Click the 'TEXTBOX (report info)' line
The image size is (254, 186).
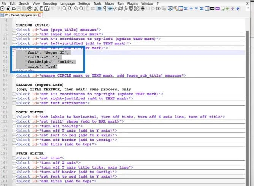click(40, 85)
